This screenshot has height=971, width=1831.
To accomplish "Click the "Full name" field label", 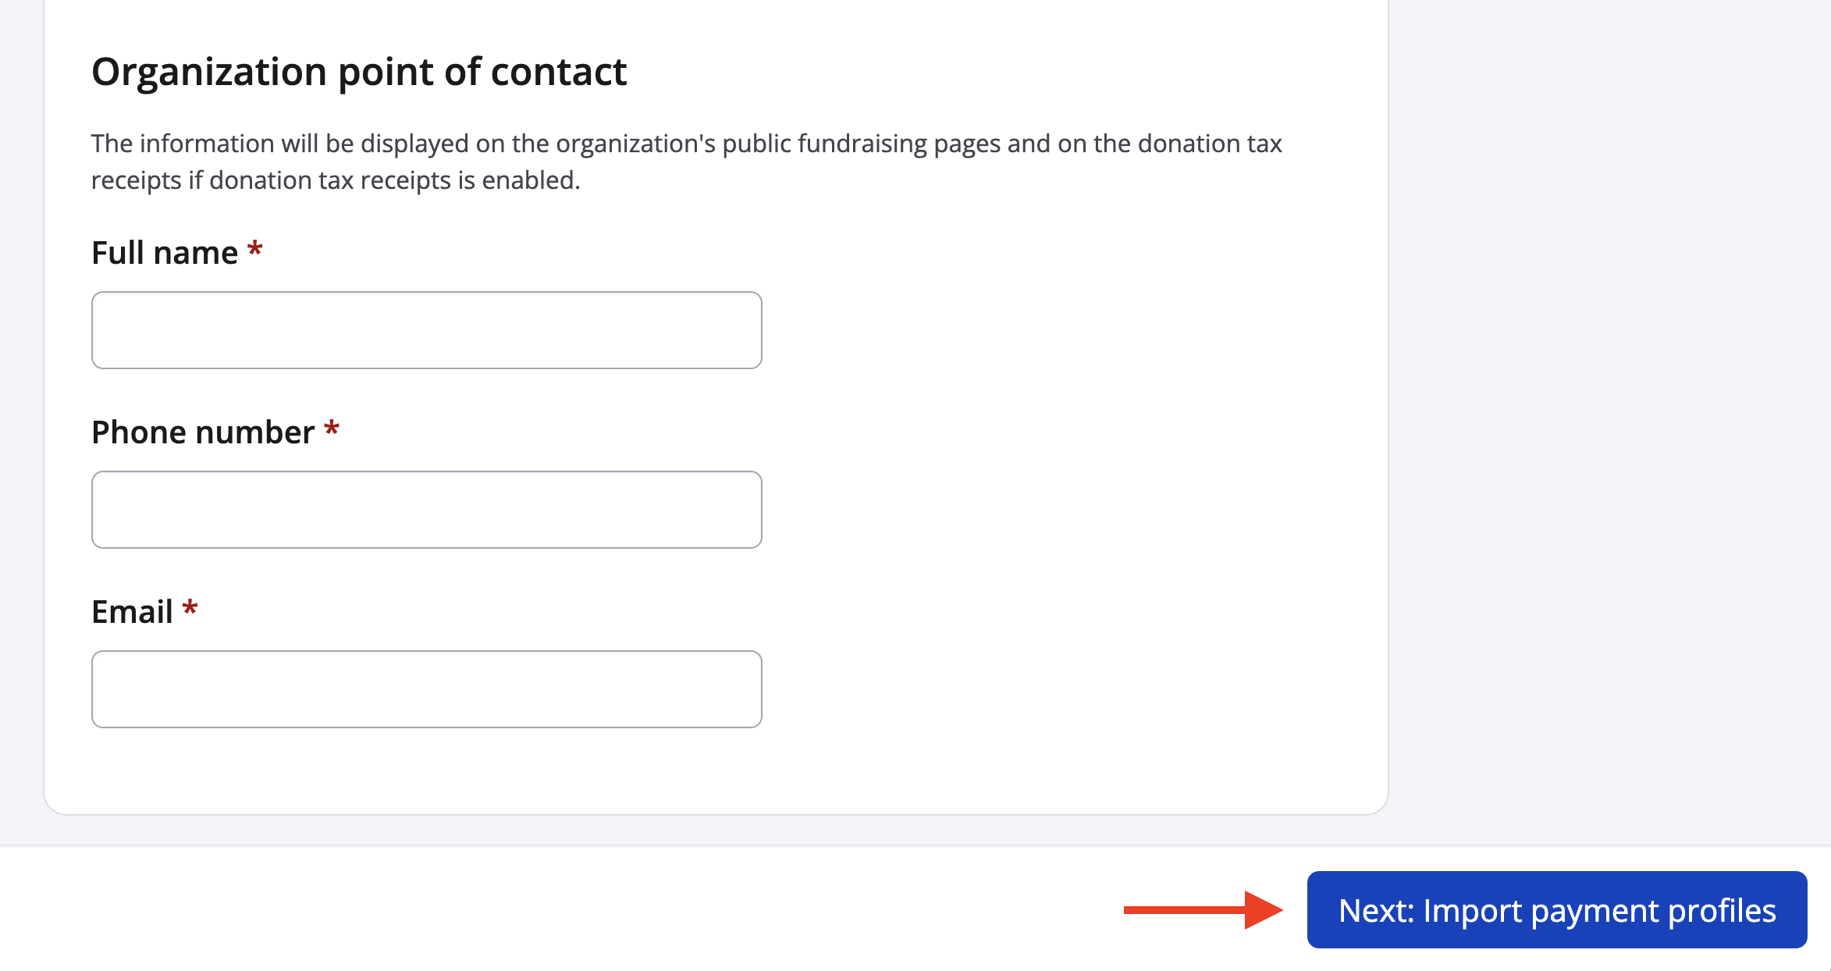I will 165,253.
